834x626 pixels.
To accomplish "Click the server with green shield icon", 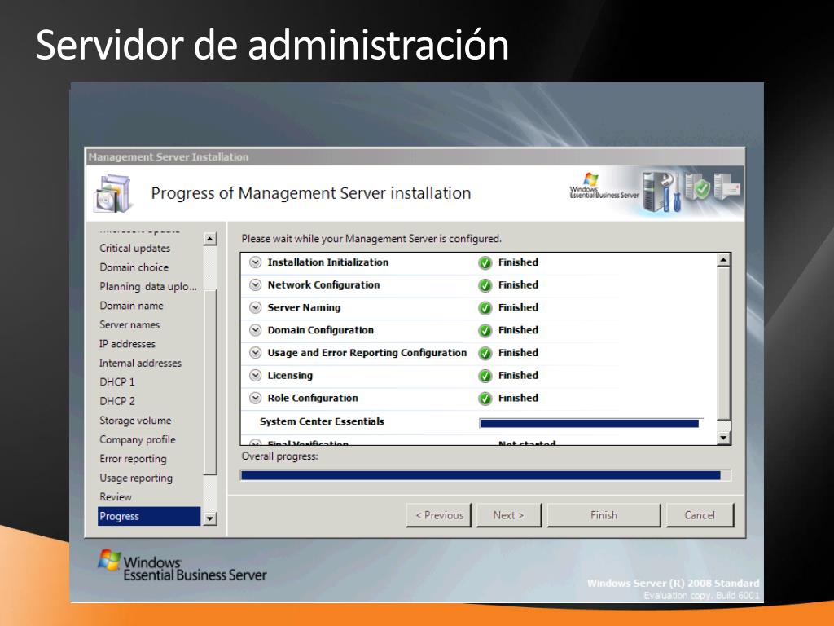I will [x=697, y=187].
